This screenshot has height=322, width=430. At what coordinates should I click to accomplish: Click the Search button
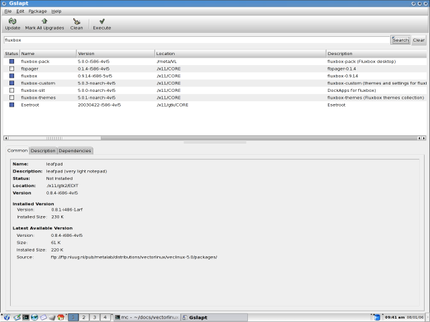(x=400, y=40)
